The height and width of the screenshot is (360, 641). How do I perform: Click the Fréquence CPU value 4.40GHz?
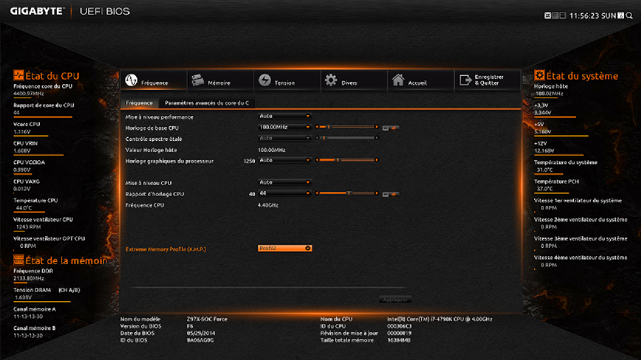(268, 205)
